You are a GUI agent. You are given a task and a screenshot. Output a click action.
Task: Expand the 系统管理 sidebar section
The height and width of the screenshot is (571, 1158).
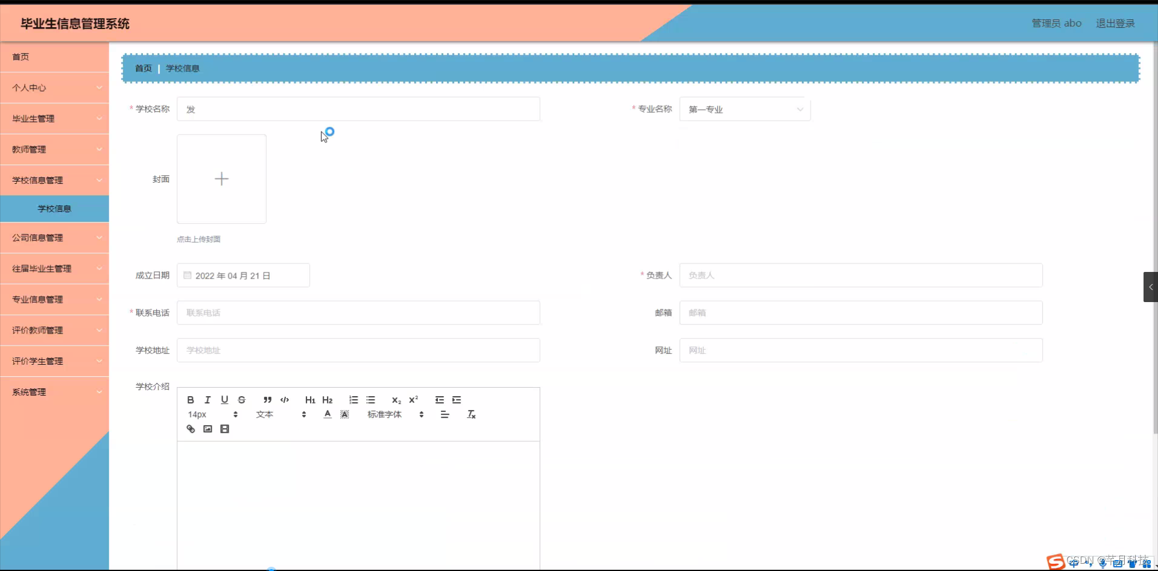point(54,391)
